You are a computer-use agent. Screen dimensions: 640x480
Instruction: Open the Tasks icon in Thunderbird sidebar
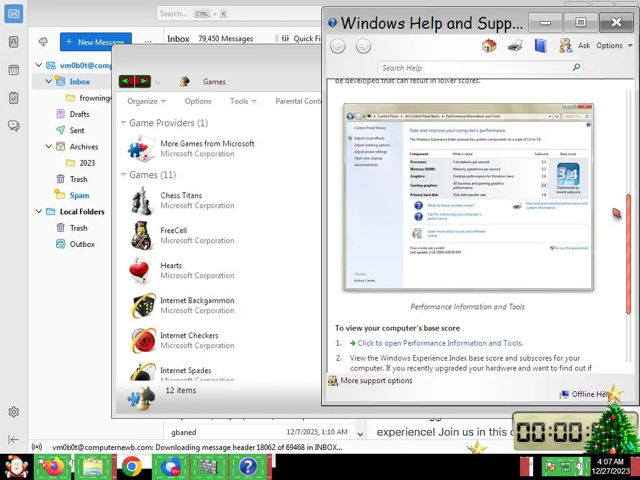click(14, 98)
